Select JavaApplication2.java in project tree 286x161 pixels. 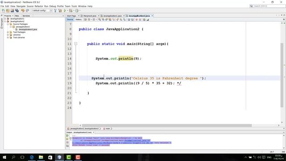coord(28,30)
